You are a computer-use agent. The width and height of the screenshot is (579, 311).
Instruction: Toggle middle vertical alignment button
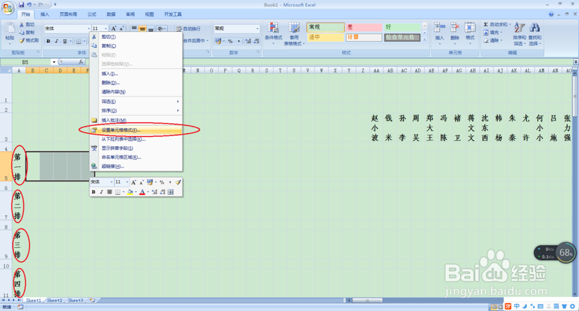coord(142,28)
